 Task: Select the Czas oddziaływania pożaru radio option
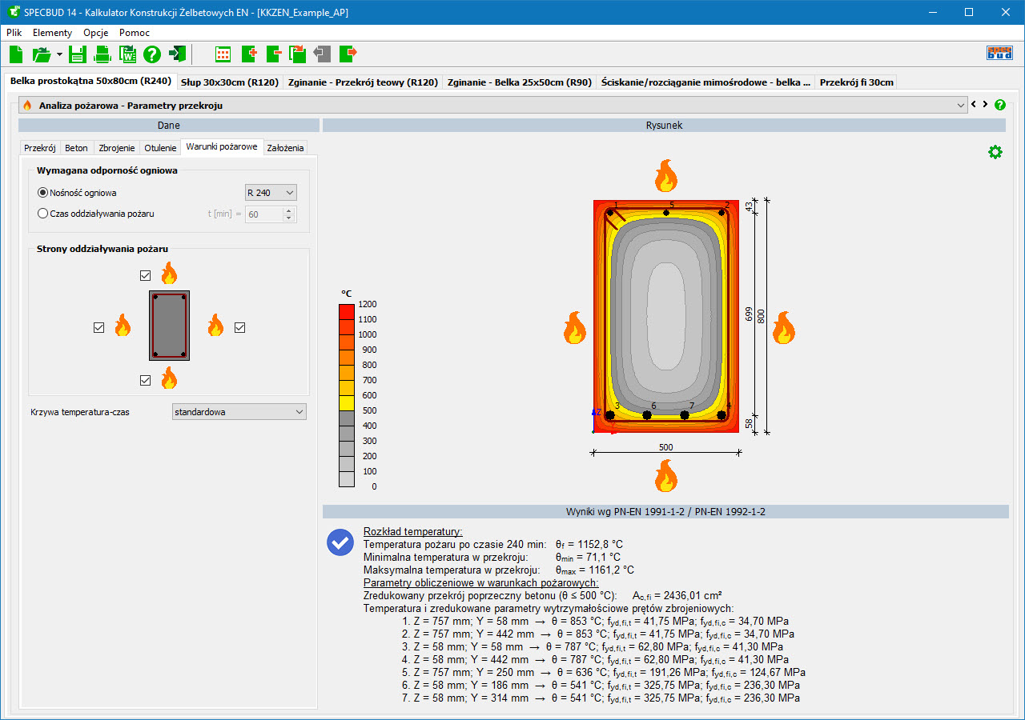pos(43,214)
